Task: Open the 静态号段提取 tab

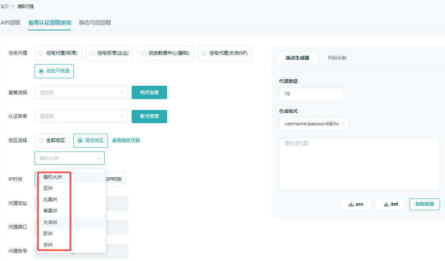Action: pos(94,22)
